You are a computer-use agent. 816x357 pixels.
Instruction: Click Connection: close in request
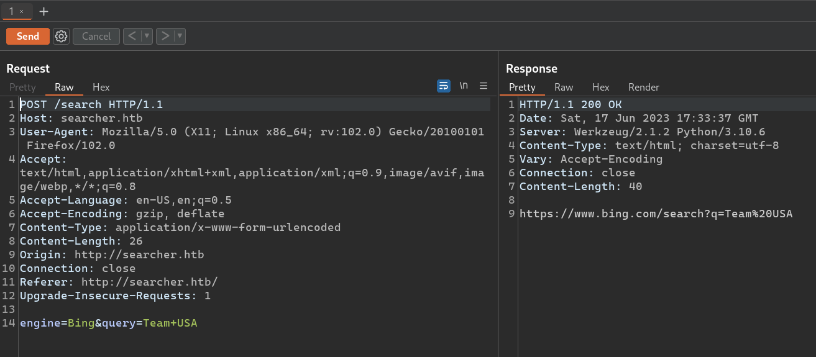click(x=78, y=268)
